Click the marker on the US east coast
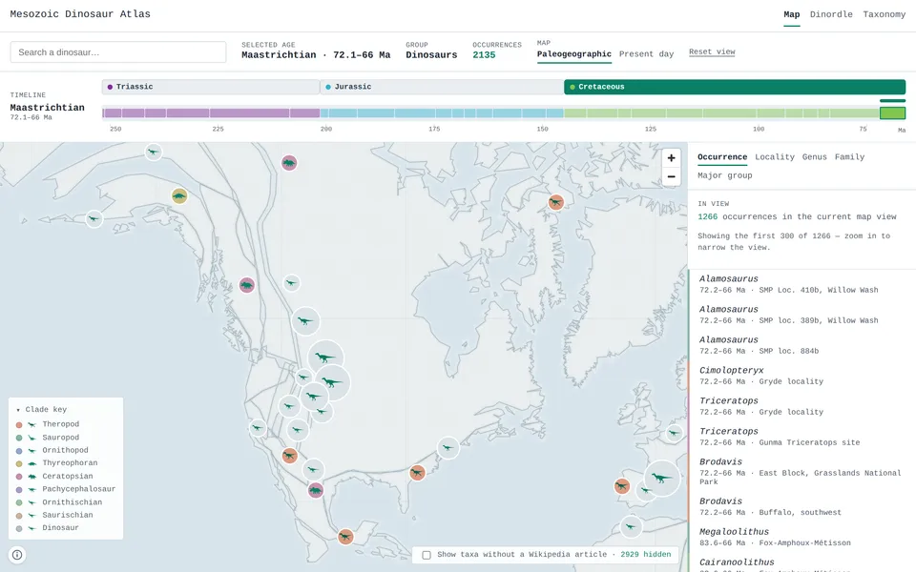 pos(448,448)
